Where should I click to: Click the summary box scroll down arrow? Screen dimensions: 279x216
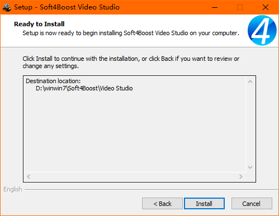(x=250, y=167)
